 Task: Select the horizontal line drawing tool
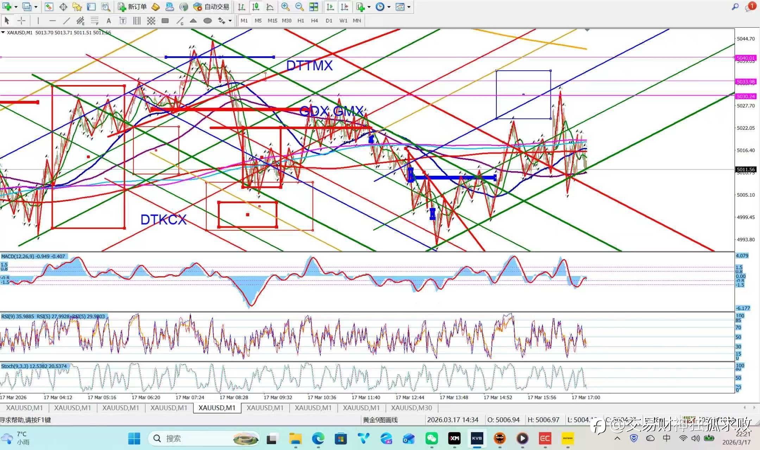pyautogui.click(x=52, y=21)
